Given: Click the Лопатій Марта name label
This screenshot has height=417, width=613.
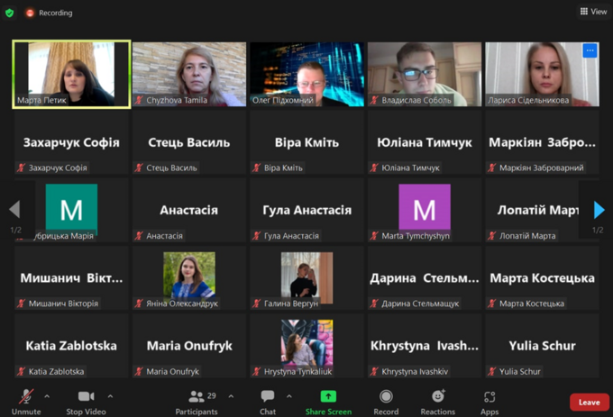Looking at the screenshot, I should [x=527, y=236].
